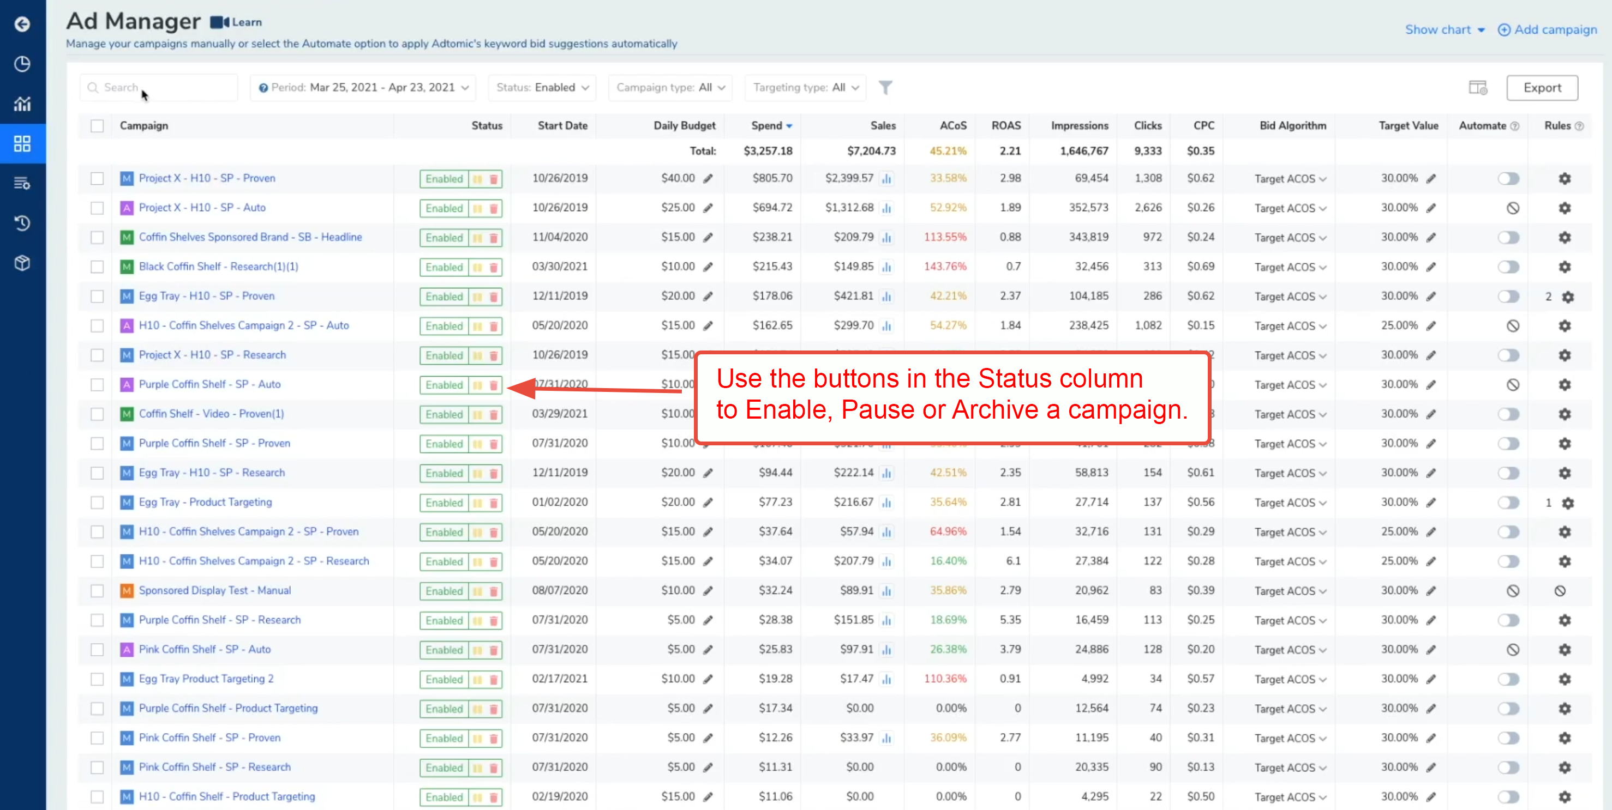The height and width of the screenshot is (810, 1612).
Task: Click the Learn video icon
Action: pos(220,22)
